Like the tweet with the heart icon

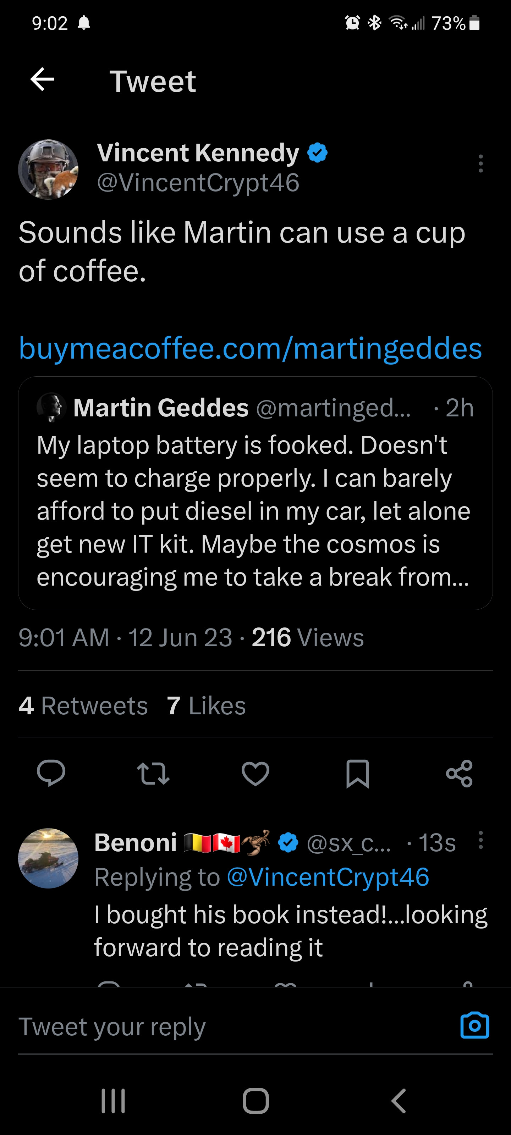[255, 773]
